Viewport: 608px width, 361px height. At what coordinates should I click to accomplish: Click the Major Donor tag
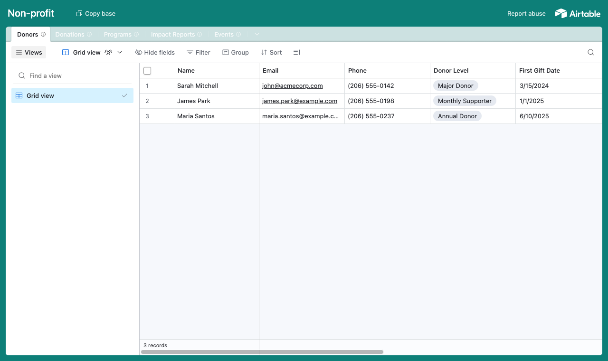coord(456,86)
